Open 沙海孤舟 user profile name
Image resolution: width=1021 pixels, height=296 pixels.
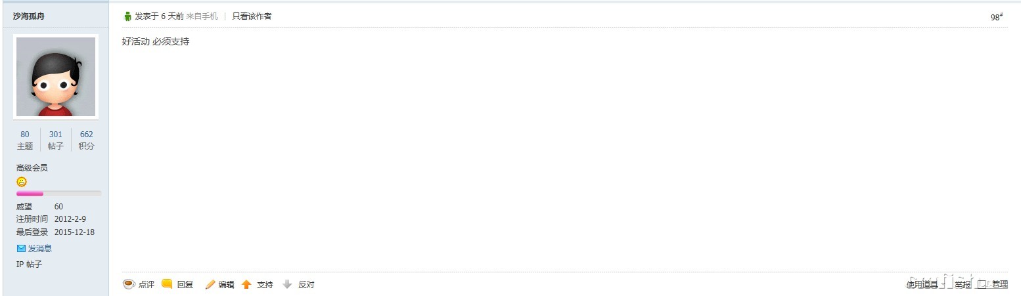tap(29, 16)
